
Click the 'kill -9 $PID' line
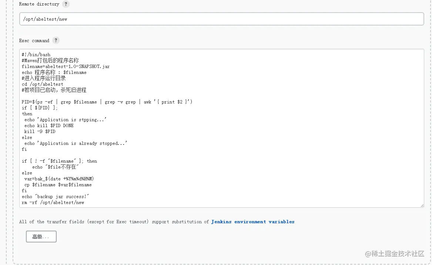(40, 132)
